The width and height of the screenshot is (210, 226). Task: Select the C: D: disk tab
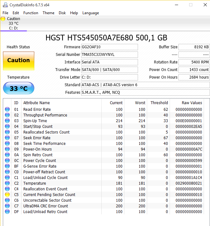pos(13,28)
